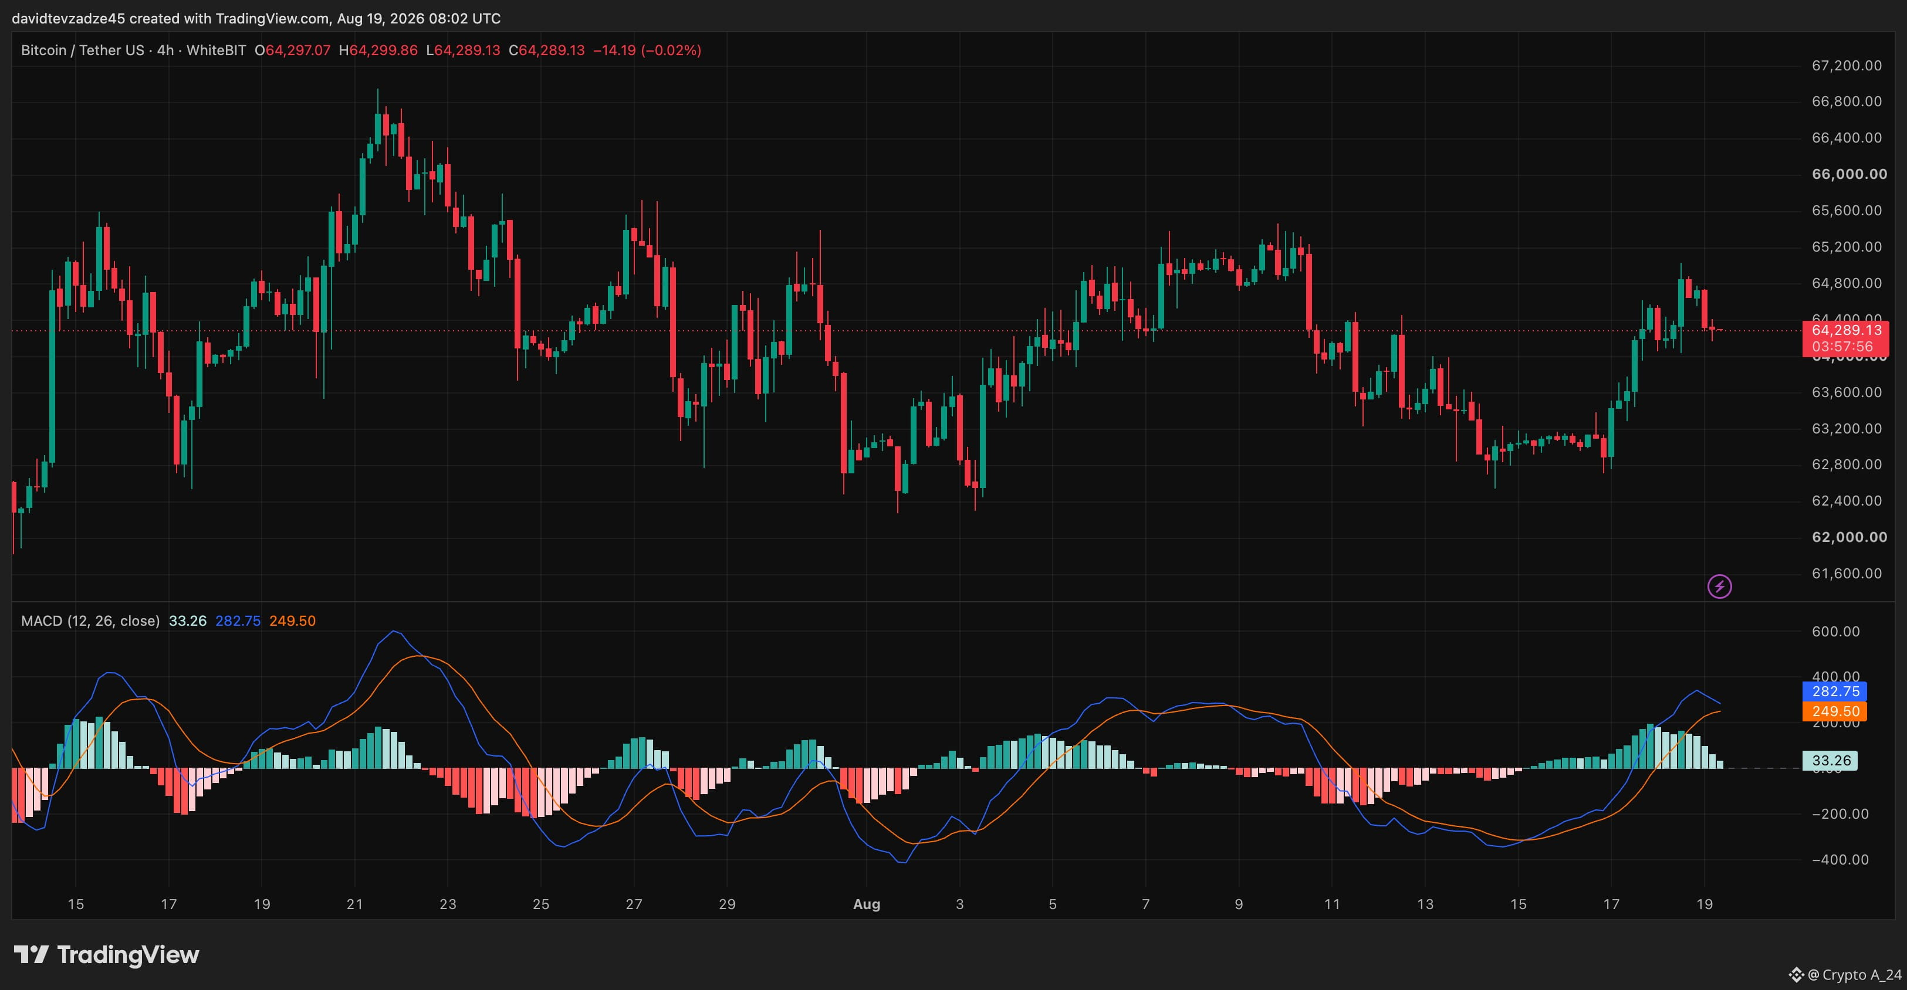Click the purple lightning bolt icon

[x=1719, y=586]
